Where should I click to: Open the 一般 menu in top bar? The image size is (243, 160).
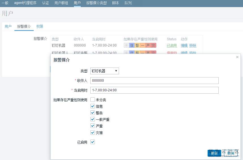click(x=5, y=3)
